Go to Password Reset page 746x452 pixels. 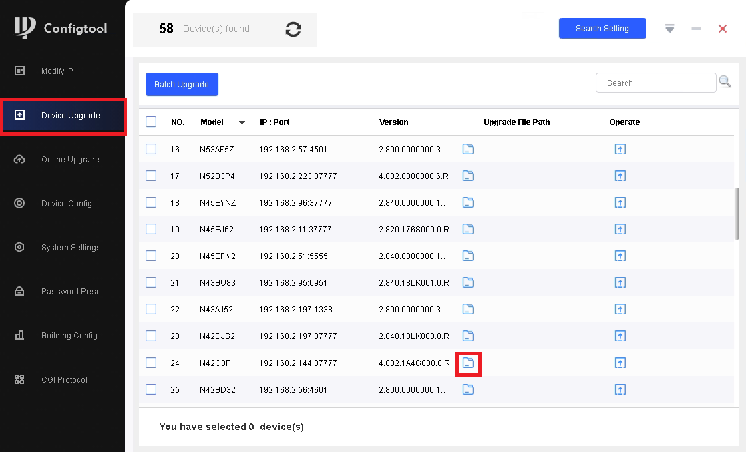[71, 292]
